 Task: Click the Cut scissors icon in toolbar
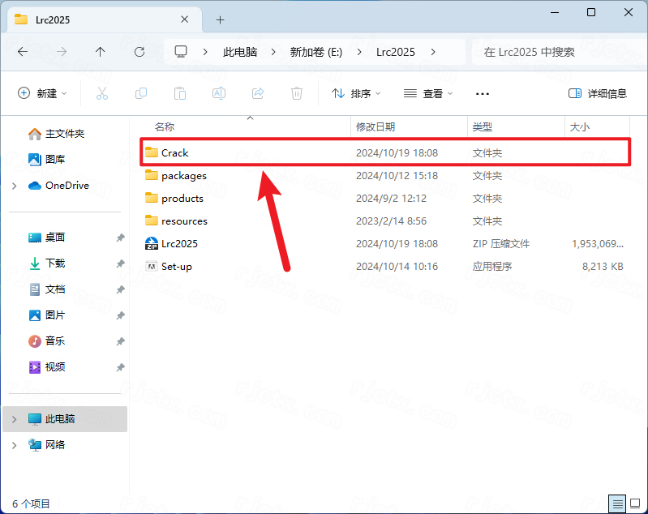coord(102,94)
